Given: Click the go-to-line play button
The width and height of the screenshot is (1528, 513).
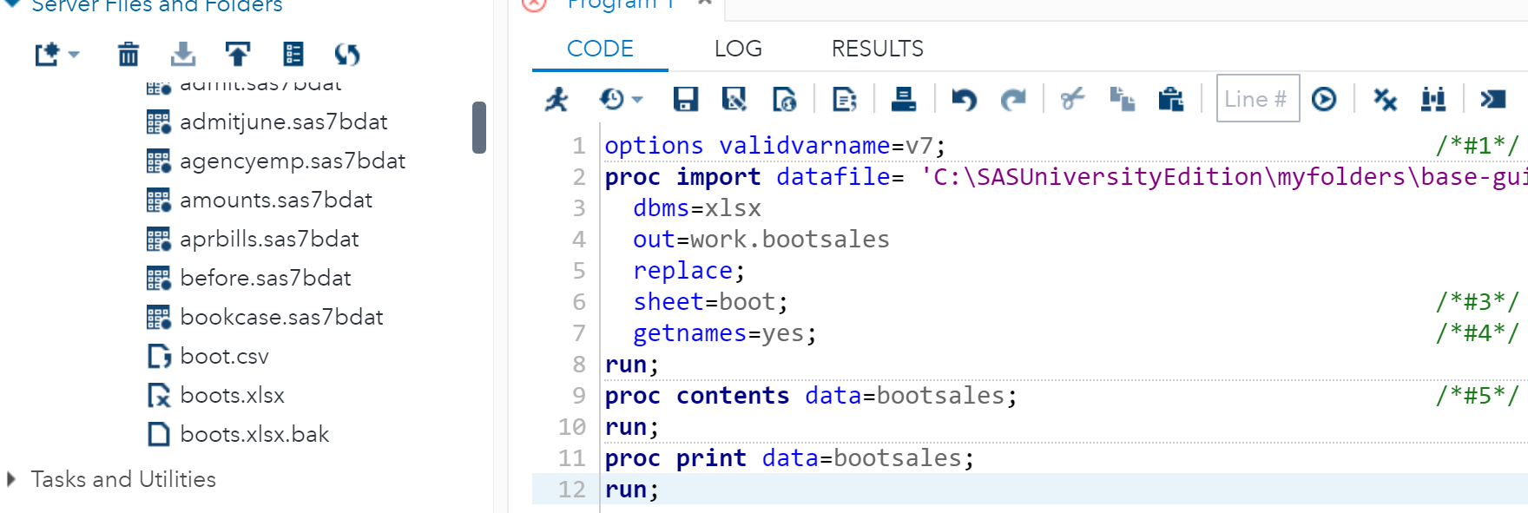Looking at the screenshot, I should point(1324,99).
